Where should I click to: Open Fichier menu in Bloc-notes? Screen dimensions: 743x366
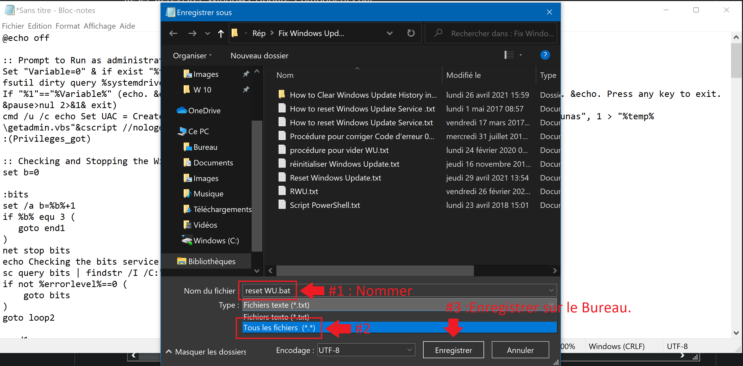(x=13, y=26)
